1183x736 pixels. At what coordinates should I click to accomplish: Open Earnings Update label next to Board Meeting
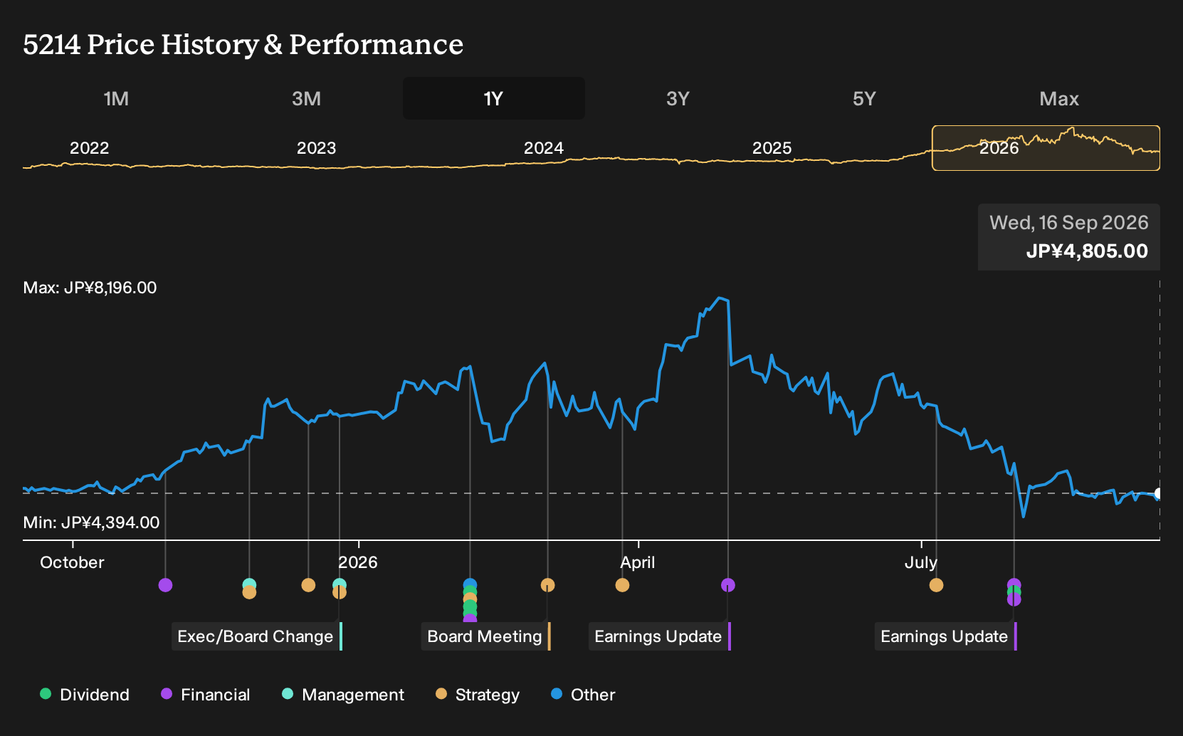pos(660,636)
